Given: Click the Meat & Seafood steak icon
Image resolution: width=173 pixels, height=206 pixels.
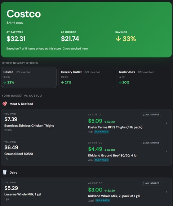Looking at the screenshot, I should point(5,104).
